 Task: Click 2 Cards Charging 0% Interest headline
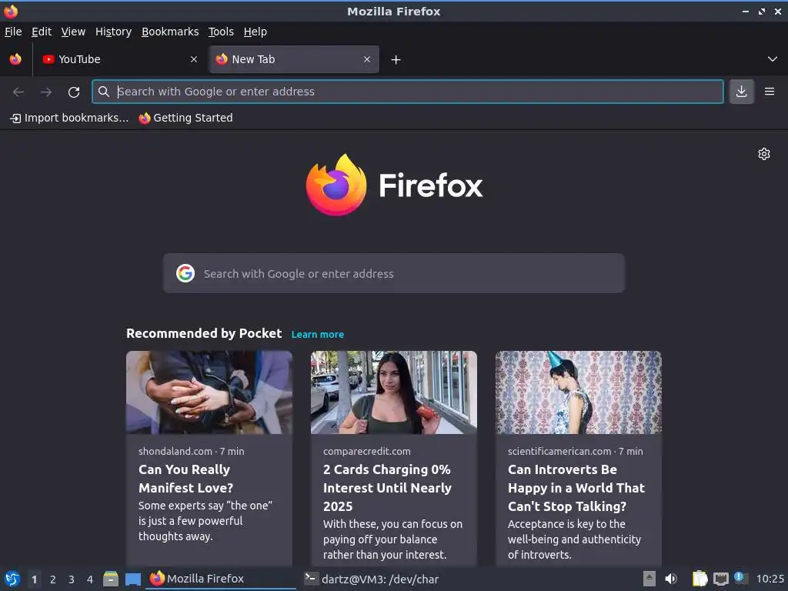(x=388, y=488)
